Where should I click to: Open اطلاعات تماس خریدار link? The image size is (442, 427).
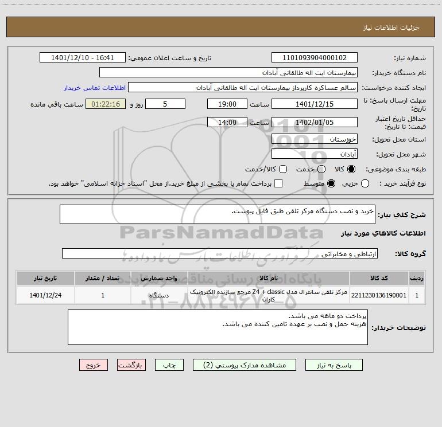[x=95, y=88]
